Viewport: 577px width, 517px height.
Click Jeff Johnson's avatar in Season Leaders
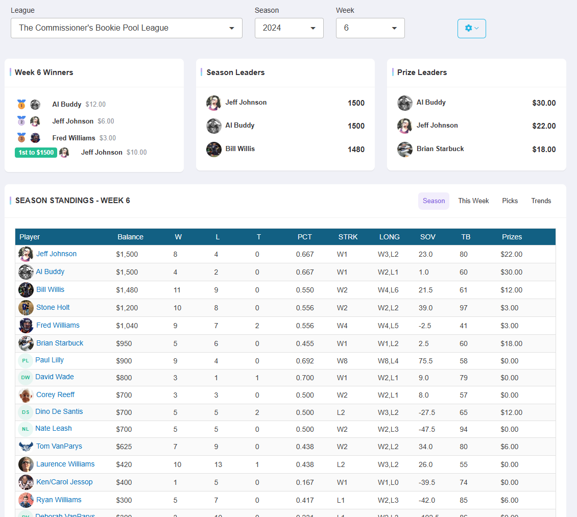[213, 103]
